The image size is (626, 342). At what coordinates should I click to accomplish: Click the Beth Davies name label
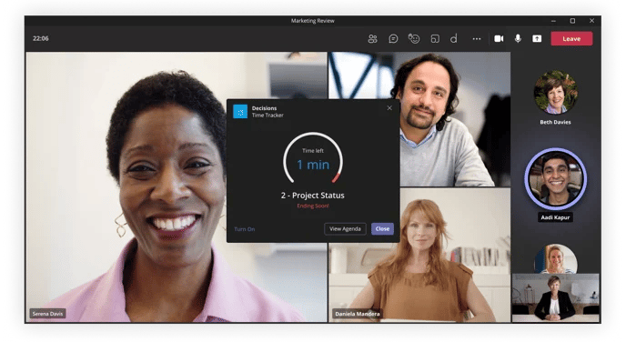(x=555, y=122)
